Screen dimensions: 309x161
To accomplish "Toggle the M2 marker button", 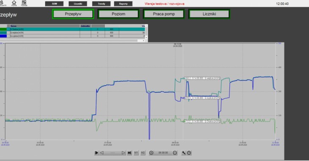I will coord(143,153).
